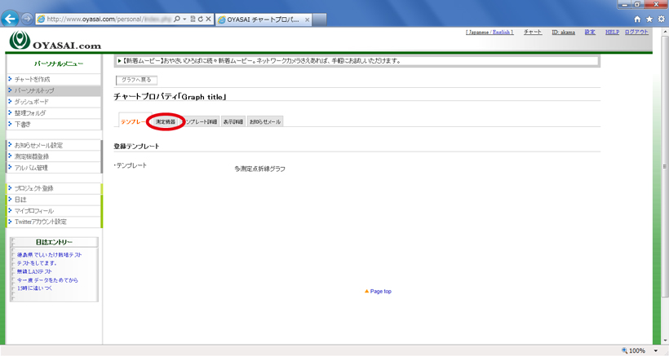Close the OYASAI チャートプロパ browser tab
669x356 pixels.
[307, 20]
